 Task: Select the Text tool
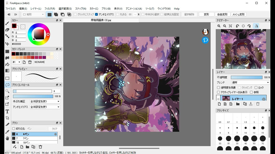[x=7, y=112]
